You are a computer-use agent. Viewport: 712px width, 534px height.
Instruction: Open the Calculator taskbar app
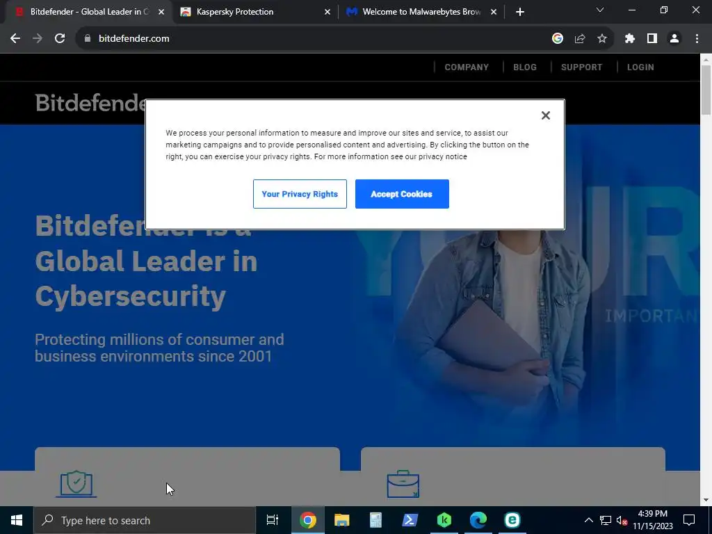[x=376, y=520]
